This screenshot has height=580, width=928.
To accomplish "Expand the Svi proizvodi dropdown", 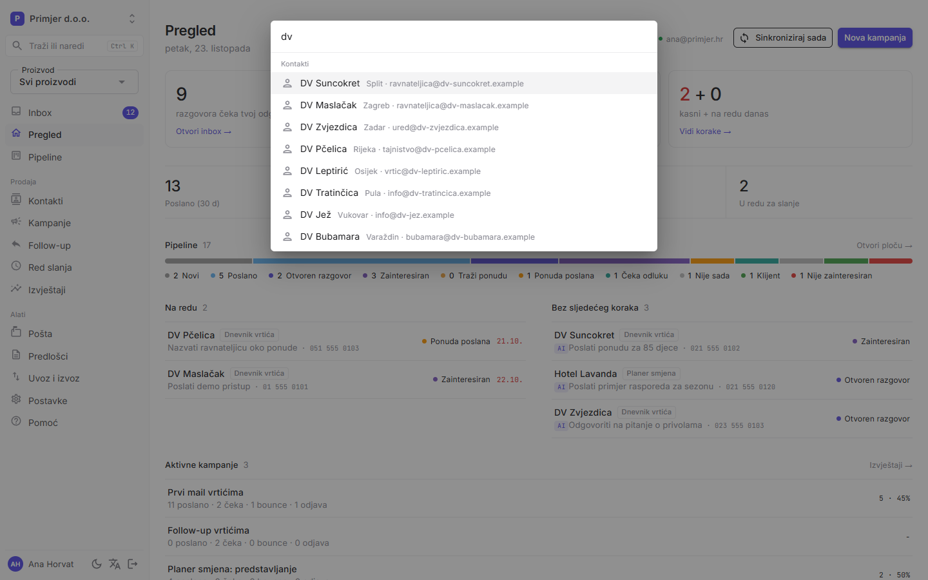I will tap(74, 82).
